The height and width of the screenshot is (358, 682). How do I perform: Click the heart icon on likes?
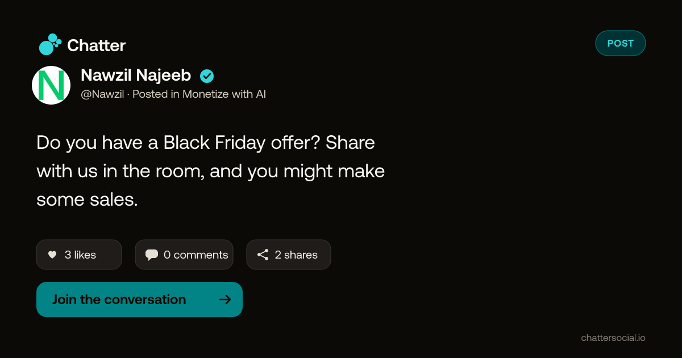pyautogui.click(x=52, y=255)
